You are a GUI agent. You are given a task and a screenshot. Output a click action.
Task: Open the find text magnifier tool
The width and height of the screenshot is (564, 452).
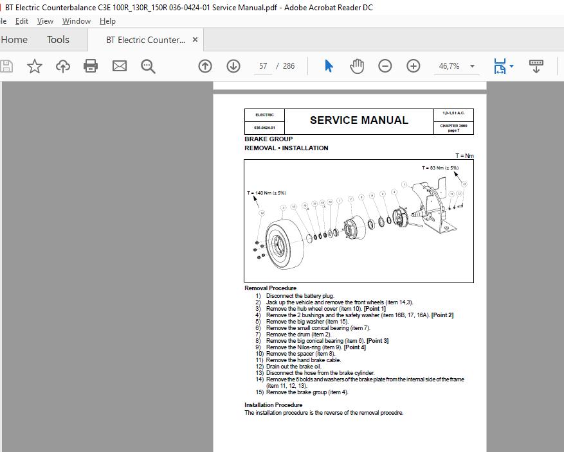[148, 66]
